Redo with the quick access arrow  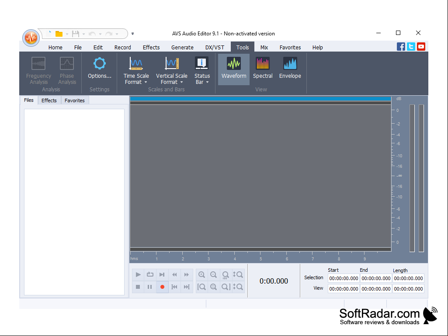point(108,34)
